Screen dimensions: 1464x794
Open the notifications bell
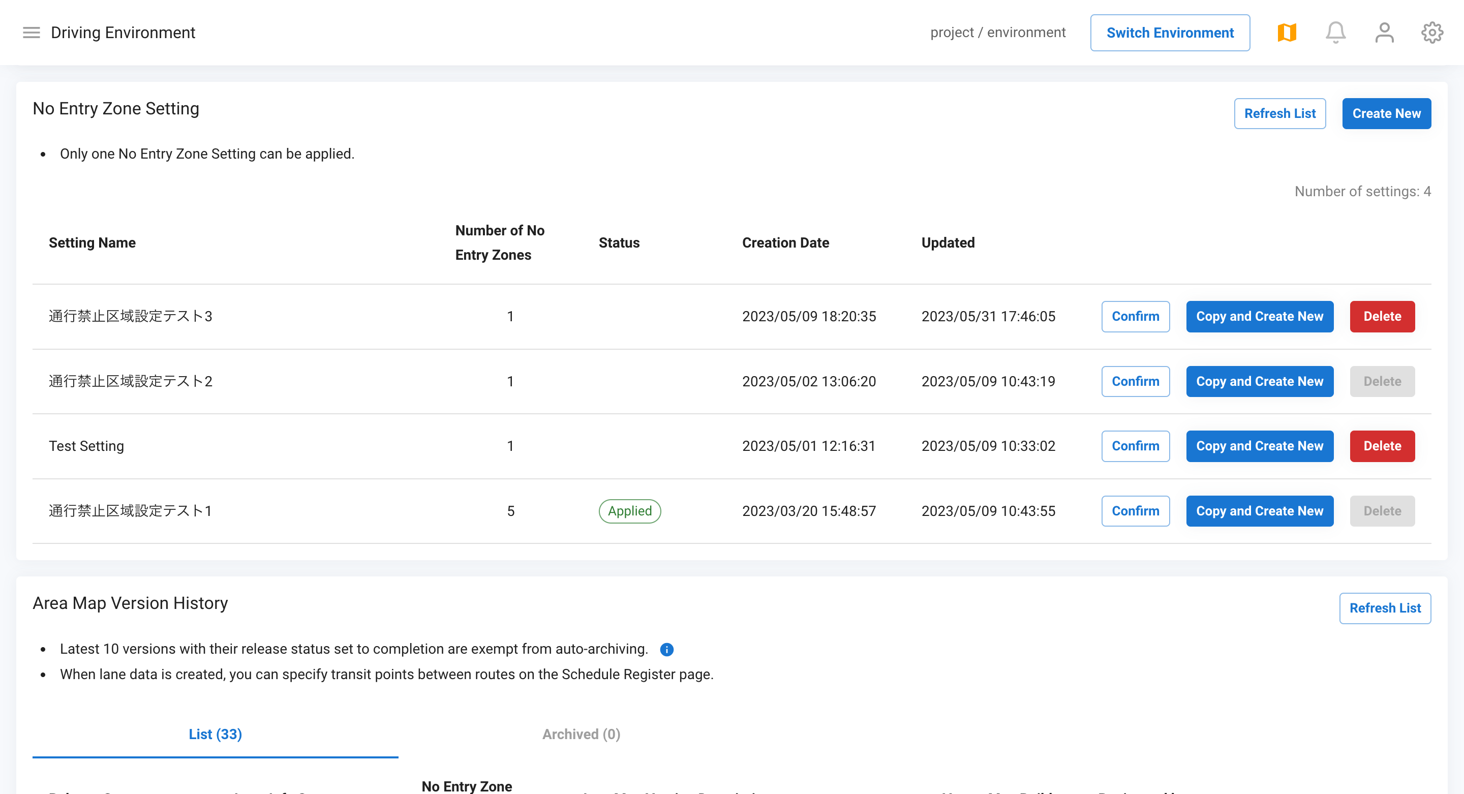point(1335,33)
